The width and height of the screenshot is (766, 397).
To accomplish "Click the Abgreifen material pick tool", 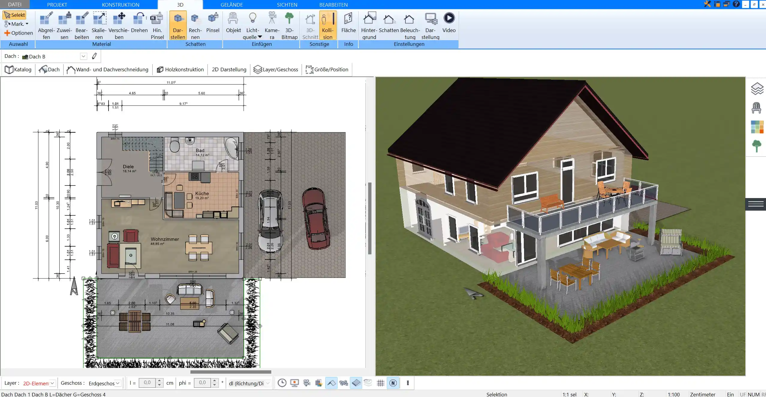I will click(x=46, y=25).
